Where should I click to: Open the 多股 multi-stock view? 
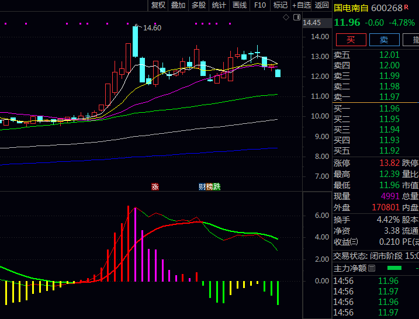[199, 5]
